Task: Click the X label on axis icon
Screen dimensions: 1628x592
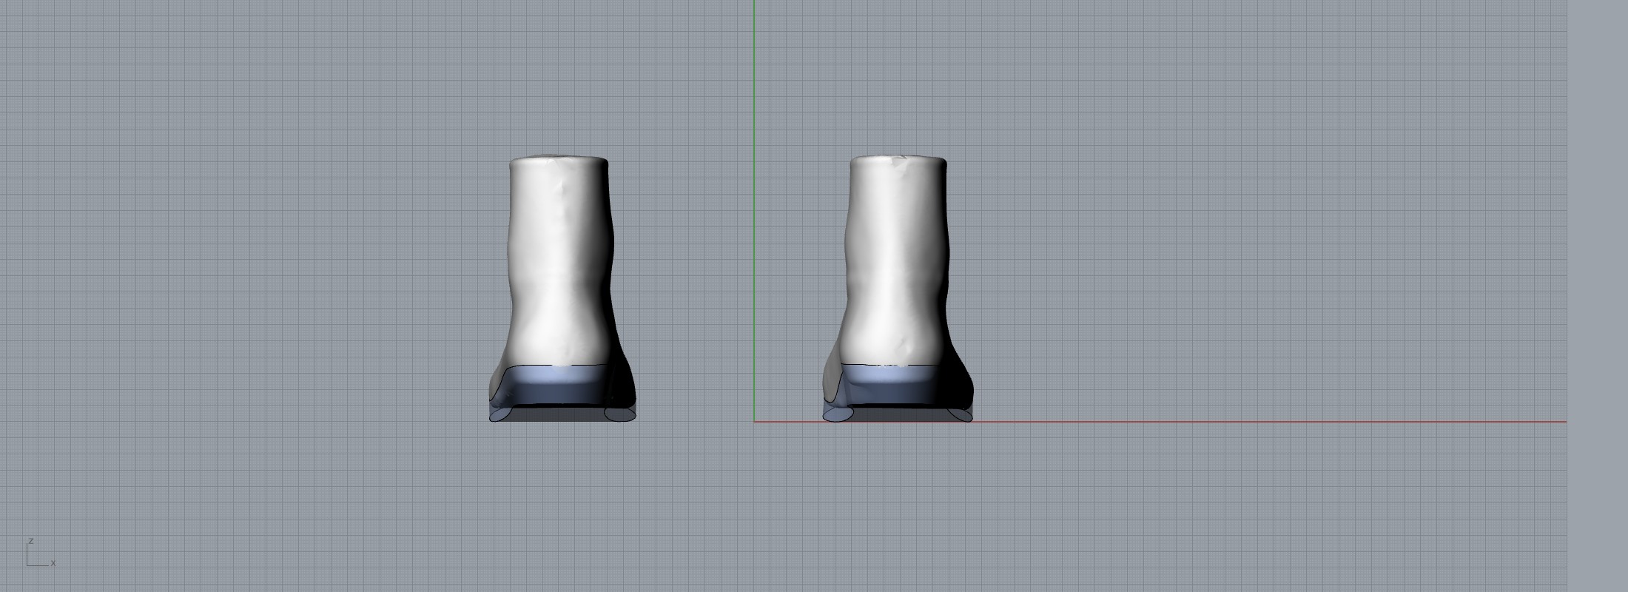Action: [53, 563]
